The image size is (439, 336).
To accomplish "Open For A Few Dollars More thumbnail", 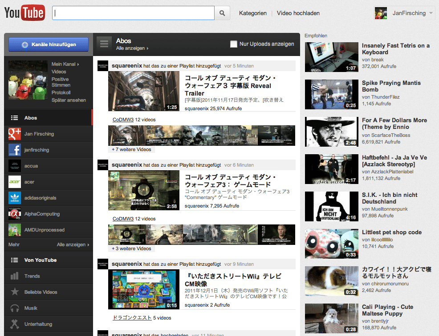I will (x=332, y=132).
